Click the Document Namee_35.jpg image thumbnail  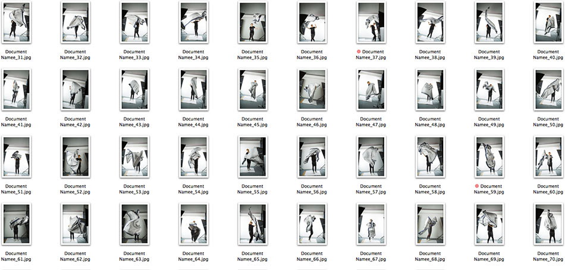tap(252, 23)
